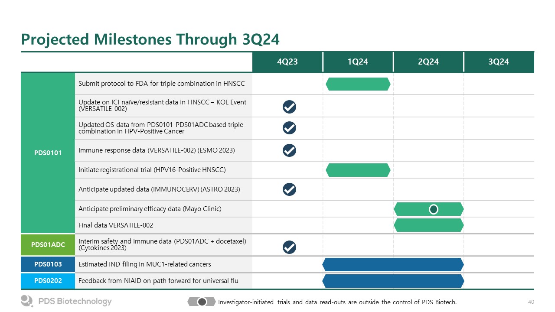Click the blue bar for IND filing MUC1
Screen dimensions: 555x312
393,264
